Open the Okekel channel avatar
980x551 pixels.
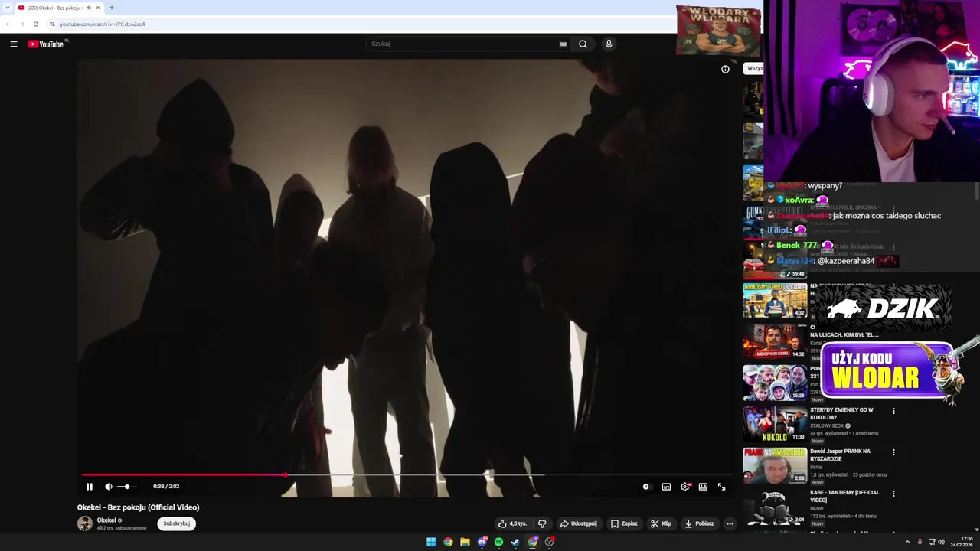click(x=85, y=523)
